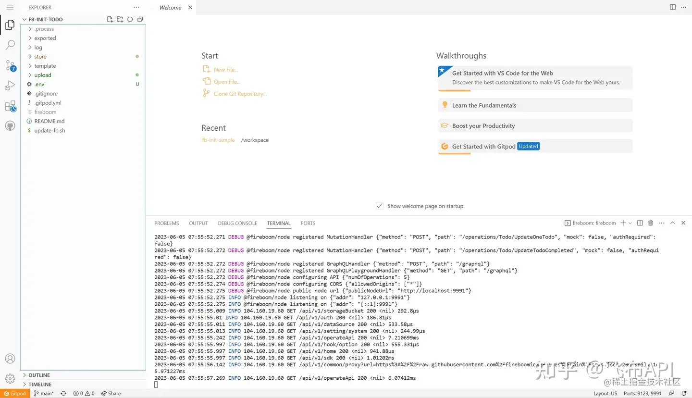Screen dimensions: 692x398
Task: Open the new terminal launch profile dropdown
Action: [x=630, y=223]
